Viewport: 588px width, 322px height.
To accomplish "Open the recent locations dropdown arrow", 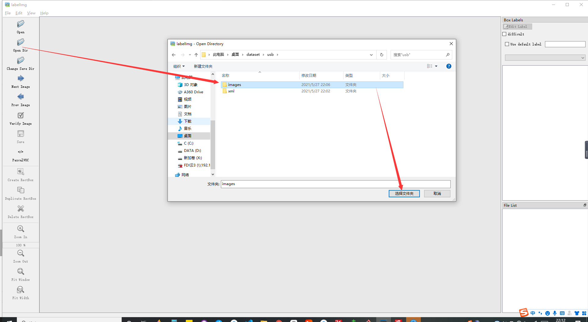I will click(x=190, y=55).
